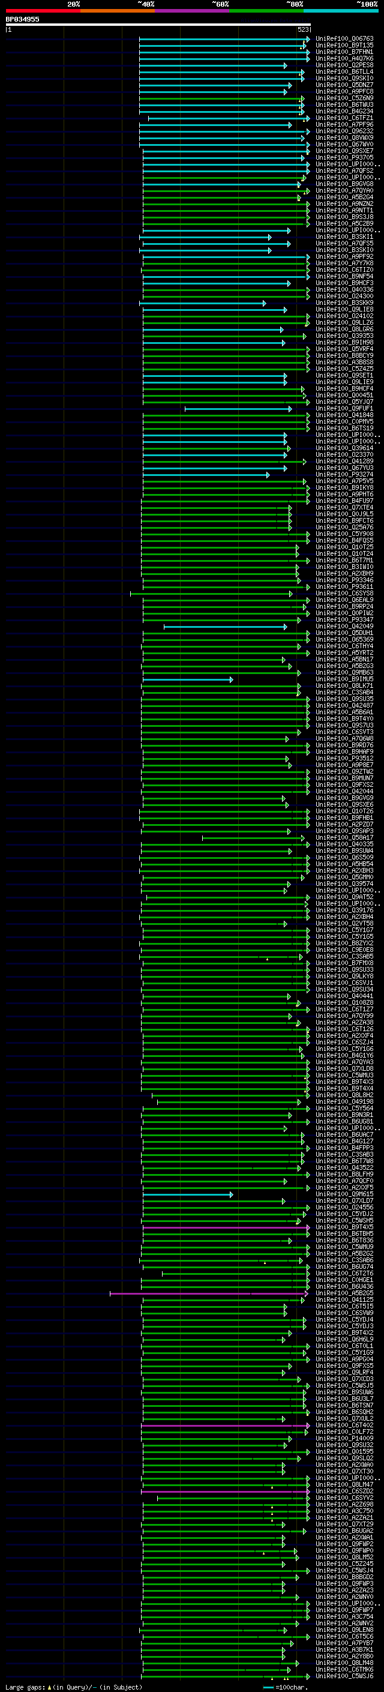Image resolution: width=384 pixels, height=1692 pixels.
Task: Click label UniRef100_Q7XTE4
Action: tap(344, 508)
